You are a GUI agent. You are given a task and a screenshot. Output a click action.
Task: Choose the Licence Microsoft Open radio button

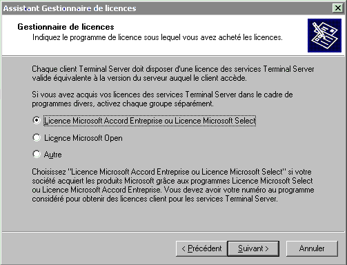click(x=37, y=138)
